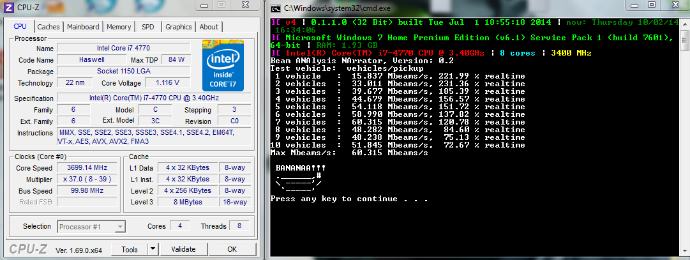The image size is (690, 260).
Task: Click the Name field Intel Core i7 4770
Action: click(x=124, y=48)
